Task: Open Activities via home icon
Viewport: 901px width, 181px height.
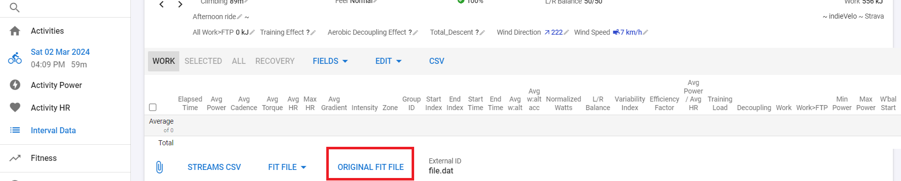Action: [15, 31]
